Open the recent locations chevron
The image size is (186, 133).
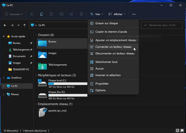pyautogui.click(x=19, y=25)
